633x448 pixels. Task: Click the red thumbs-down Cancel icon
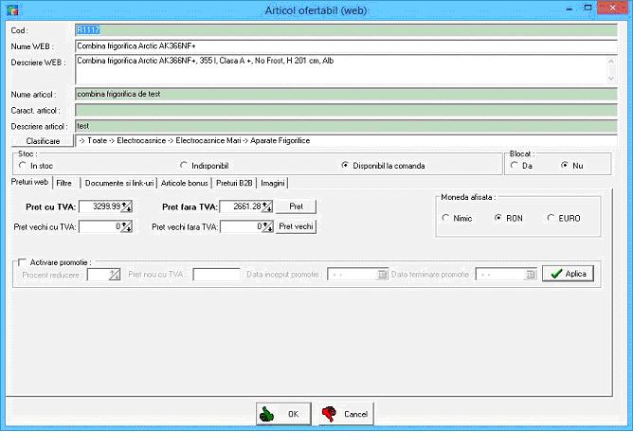[330, 414]
